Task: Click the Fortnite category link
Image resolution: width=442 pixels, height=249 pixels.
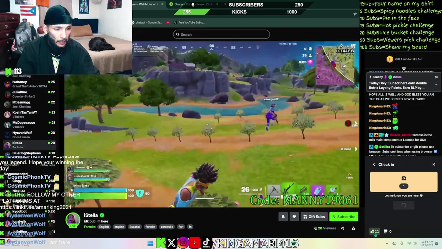Action: click(x=90, y=227)
